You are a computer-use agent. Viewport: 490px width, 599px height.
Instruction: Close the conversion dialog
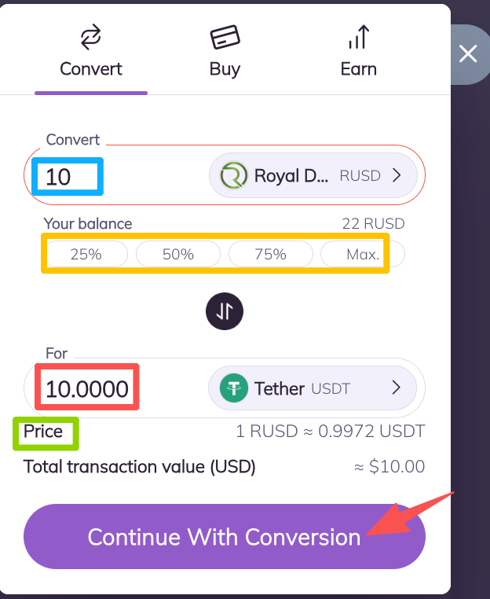[x=468, y=54]
